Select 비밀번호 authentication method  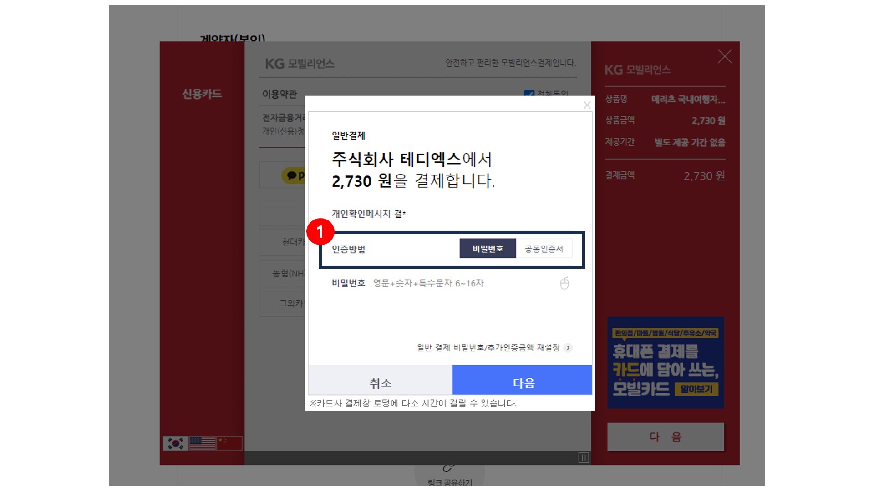pos(488,249)
